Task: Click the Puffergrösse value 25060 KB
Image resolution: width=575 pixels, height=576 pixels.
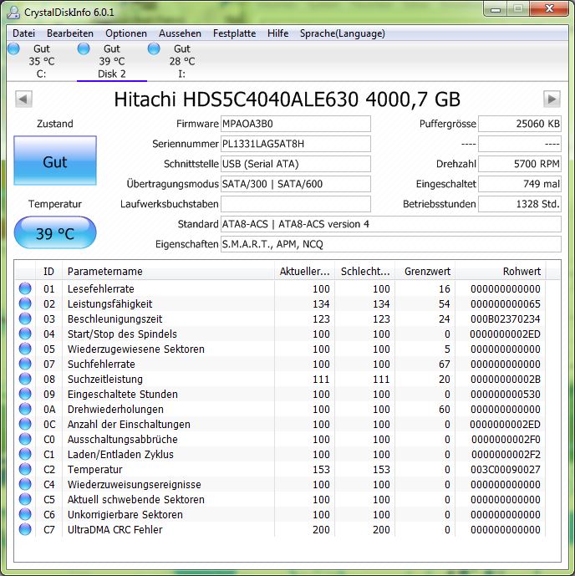Action: (x=520, y=124)
